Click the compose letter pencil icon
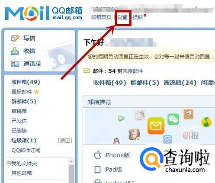The height and width of the screenshot is (183, 215). tap(15, 38)
